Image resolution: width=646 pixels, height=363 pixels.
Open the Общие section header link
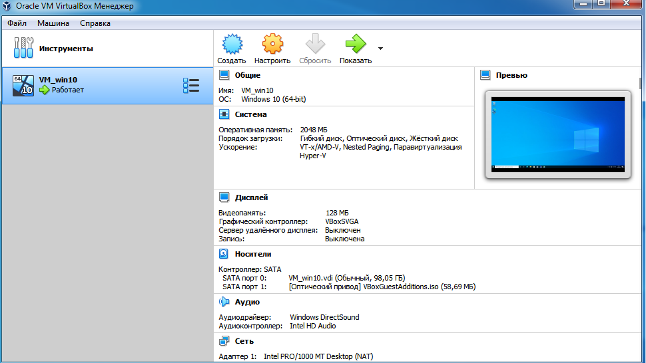248,75
